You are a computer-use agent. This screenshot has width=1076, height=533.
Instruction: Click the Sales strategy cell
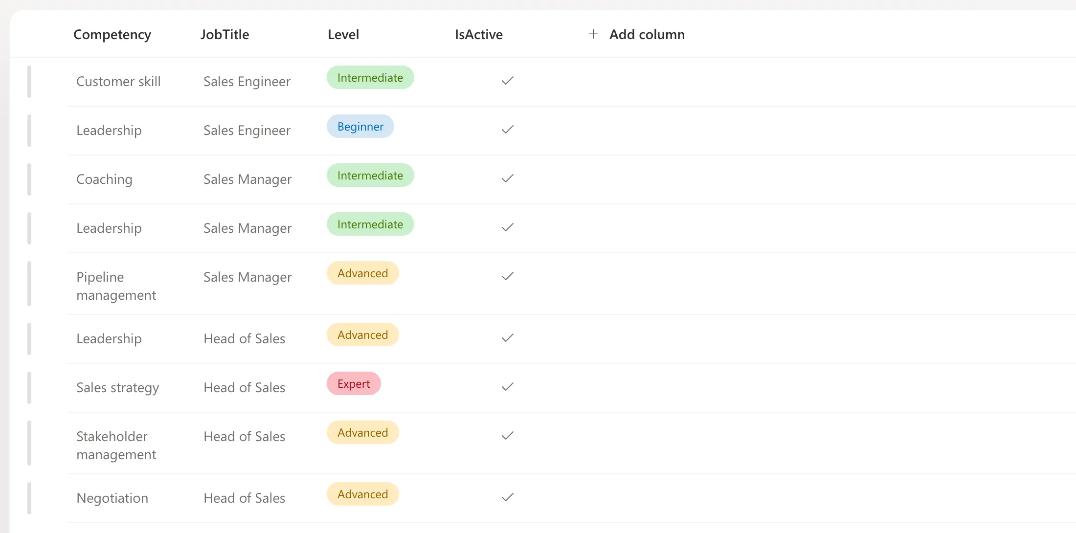coord(118,388)
